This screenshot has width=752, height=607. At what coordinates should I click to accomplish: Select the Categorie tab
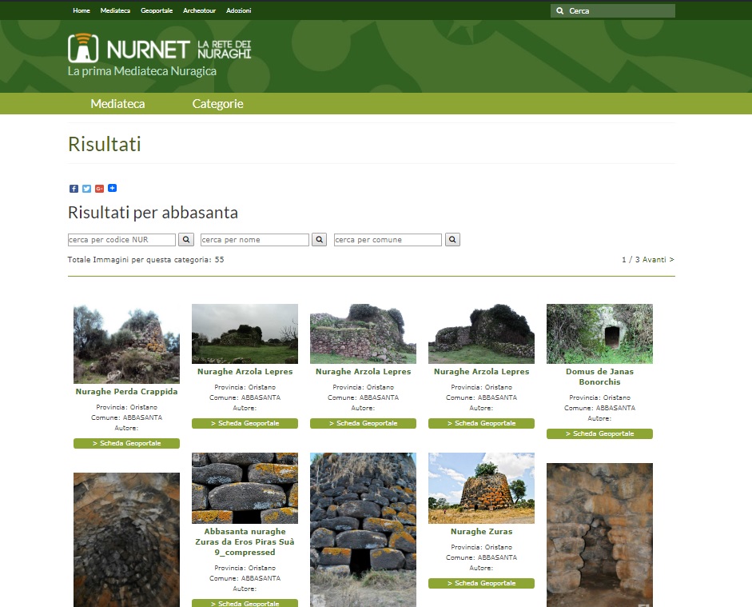click(217, 104)
